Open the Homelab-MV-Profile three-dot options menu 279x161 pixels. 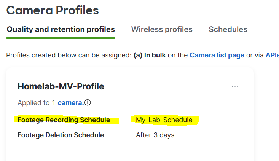[x=235, y=86]
